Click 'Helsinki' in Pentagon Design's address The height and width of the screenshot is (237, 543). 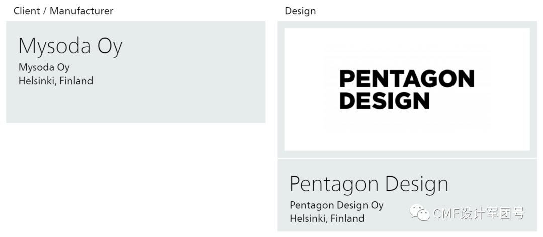(307, 218)
